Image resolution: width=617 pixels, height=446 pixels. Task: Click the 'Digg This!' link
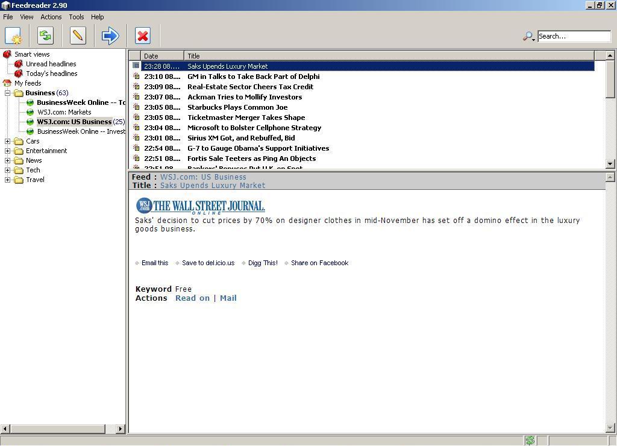coord(263,263)
